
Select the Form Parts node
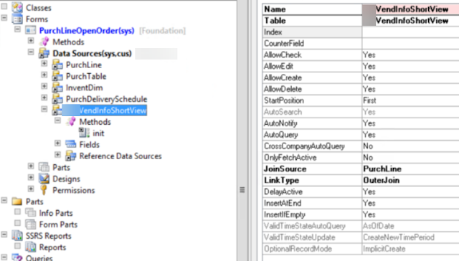pyautogui.click(x=58, y=224)
